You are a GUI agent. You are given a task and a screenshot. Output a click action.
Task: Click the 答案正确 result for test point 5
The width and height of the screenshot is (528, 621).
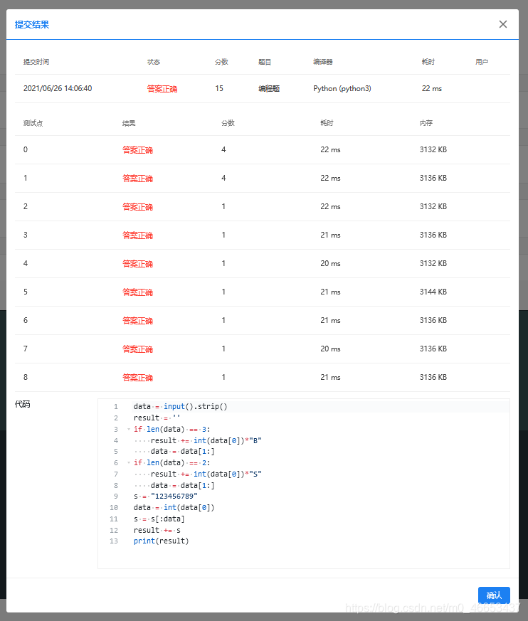[137, 292]
